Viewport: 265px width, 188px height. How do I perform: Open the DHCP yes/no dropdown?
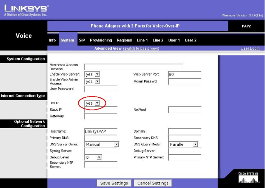92,103
